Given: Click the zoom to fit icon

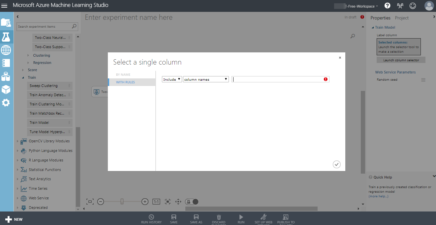Looking at the screenshot, I should 90,202.
